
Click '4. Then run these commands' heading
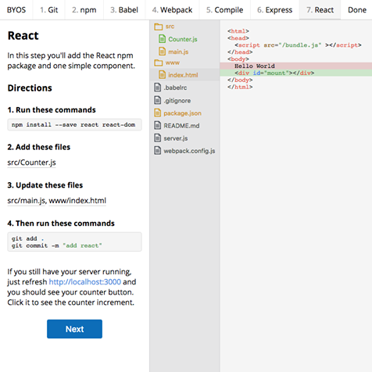[x=61, y=224]
